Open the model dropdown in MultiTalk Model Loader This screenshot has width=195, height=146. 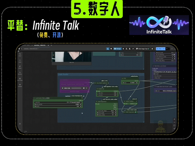(166, 91)
